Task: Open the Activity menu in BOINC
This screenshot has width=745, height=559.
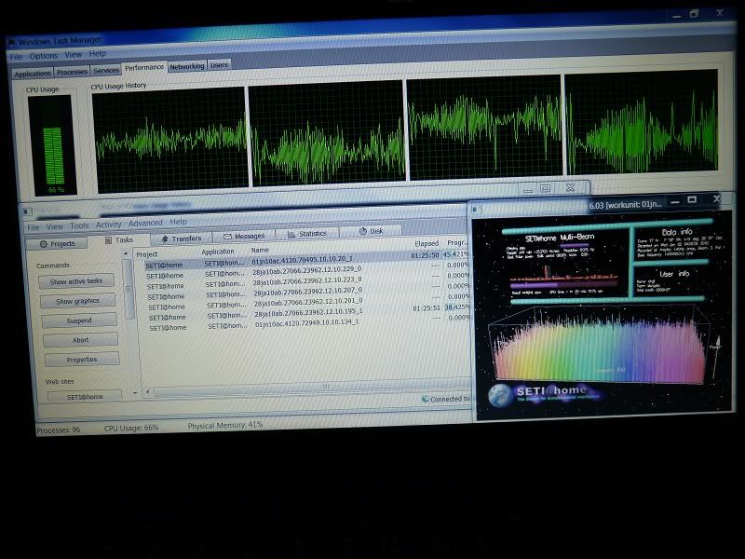Action: [x=108, y=225]
